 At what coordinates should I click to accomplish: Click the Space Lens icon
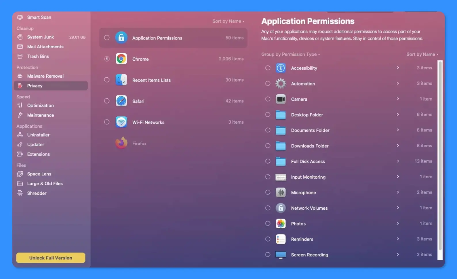tap(20, 174)
